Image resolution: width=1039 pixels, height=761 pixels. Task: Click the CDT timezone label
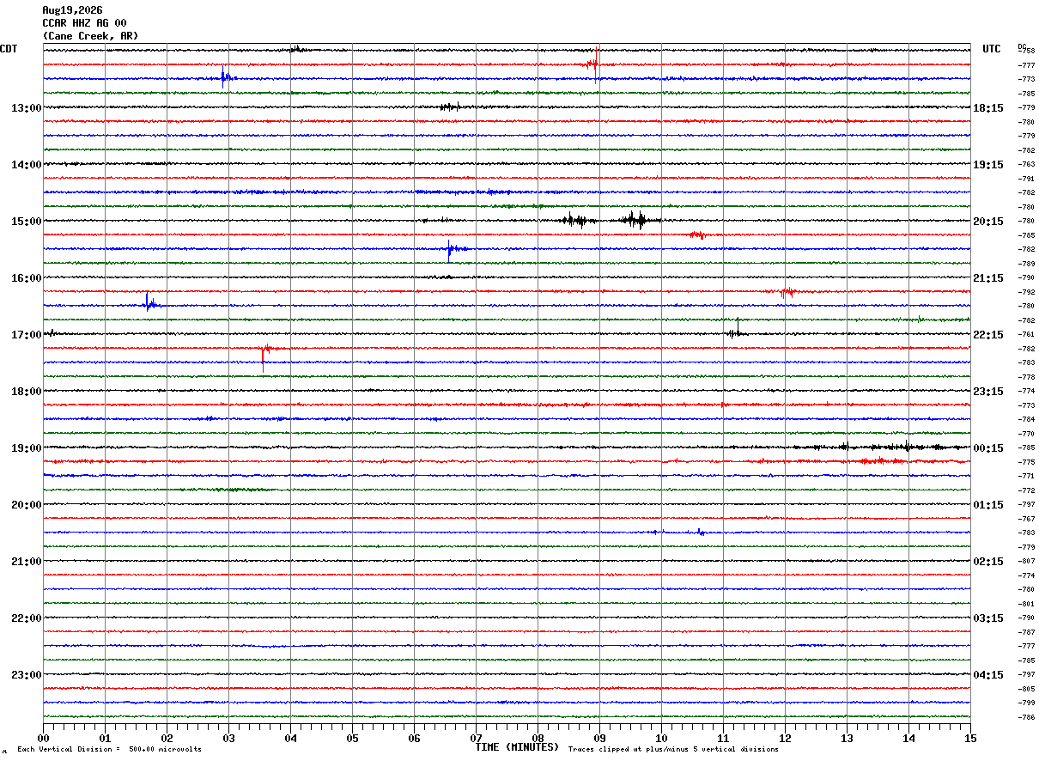(x=9, y=49)
